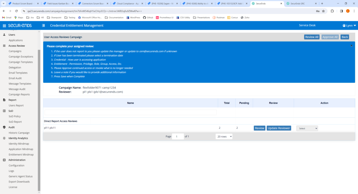Open the CSV Utility bookmark
The image size is (358, 194).
[x=183, y=17]
